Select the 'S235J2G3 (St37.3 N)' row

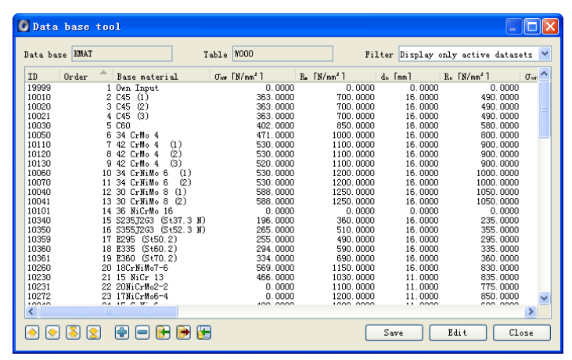282,221
